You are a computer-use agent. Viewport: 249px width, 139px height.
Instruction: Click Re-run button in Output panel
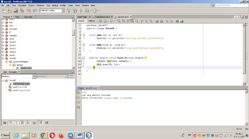point(78,92)
